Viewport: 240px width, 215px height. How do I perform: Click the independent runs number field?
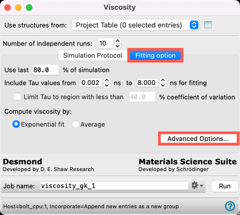(106, 43)
